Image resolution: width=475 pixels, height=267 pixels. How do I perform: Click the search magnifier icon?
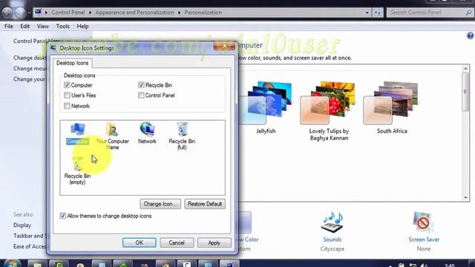468,13
